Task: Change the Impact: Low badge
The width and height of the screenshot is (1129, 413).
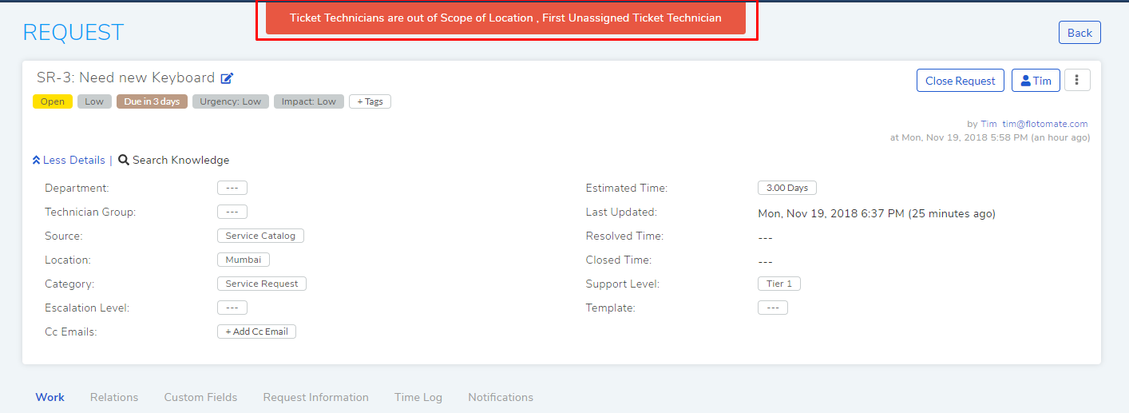Action: click(x=309, y=101)
